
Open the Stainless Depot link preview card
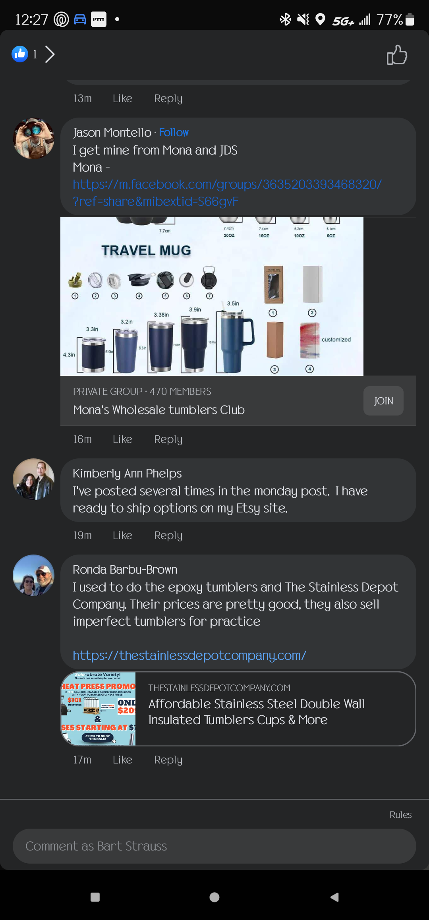click(238, 709)
